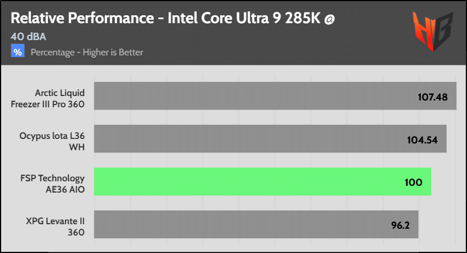The width and height of the screenshot is (467, 253).
Task: Click the dark chart header background
Action: click(x=233, y=33)
